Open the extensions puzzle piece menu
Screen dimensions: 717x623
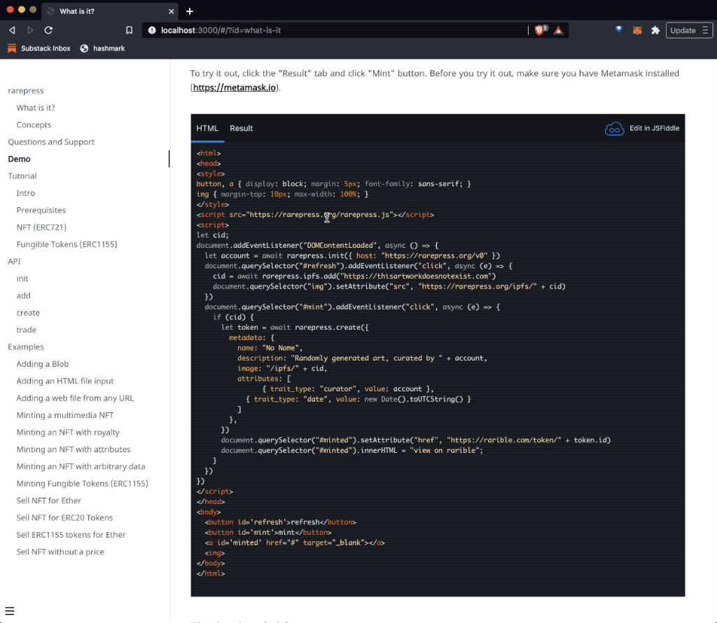click(655, 30)
